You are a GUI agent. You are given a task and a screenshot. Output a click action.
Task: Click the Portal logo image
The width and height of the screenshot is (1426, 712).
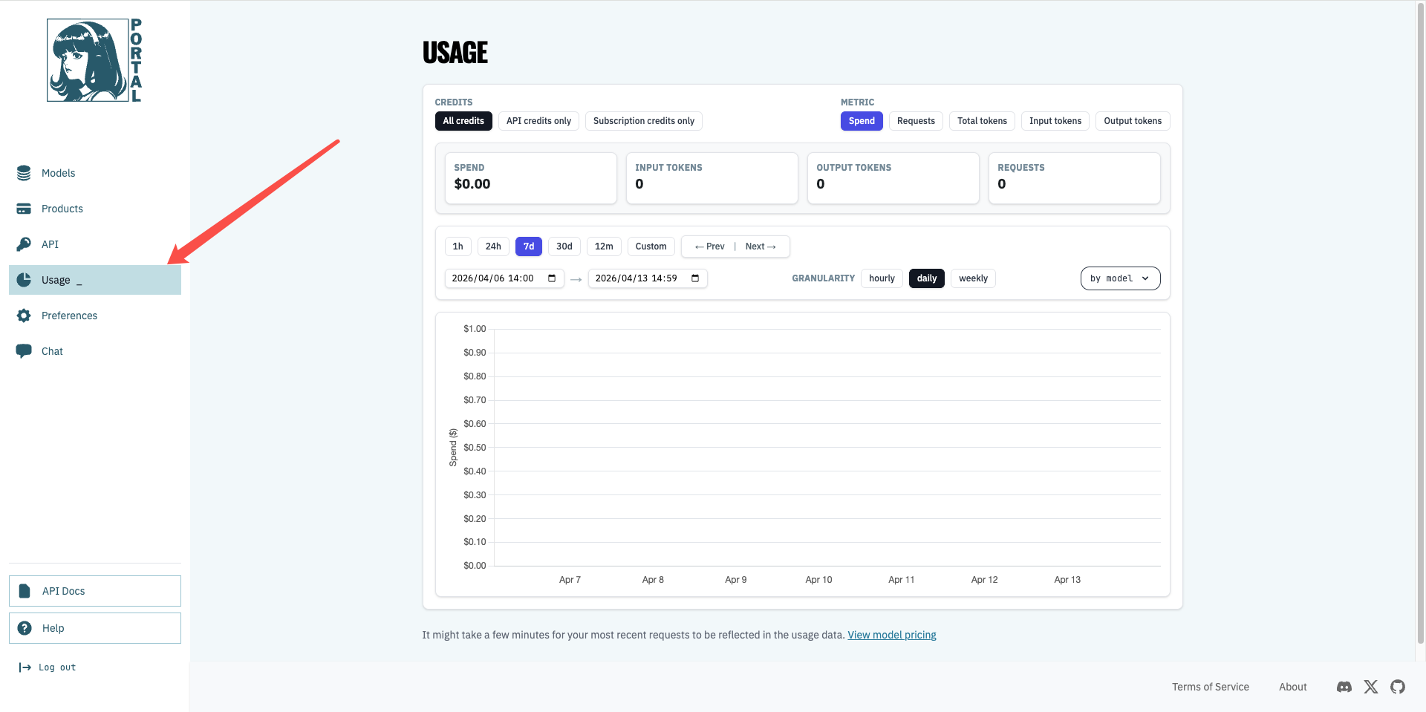(x=94, y=60)
